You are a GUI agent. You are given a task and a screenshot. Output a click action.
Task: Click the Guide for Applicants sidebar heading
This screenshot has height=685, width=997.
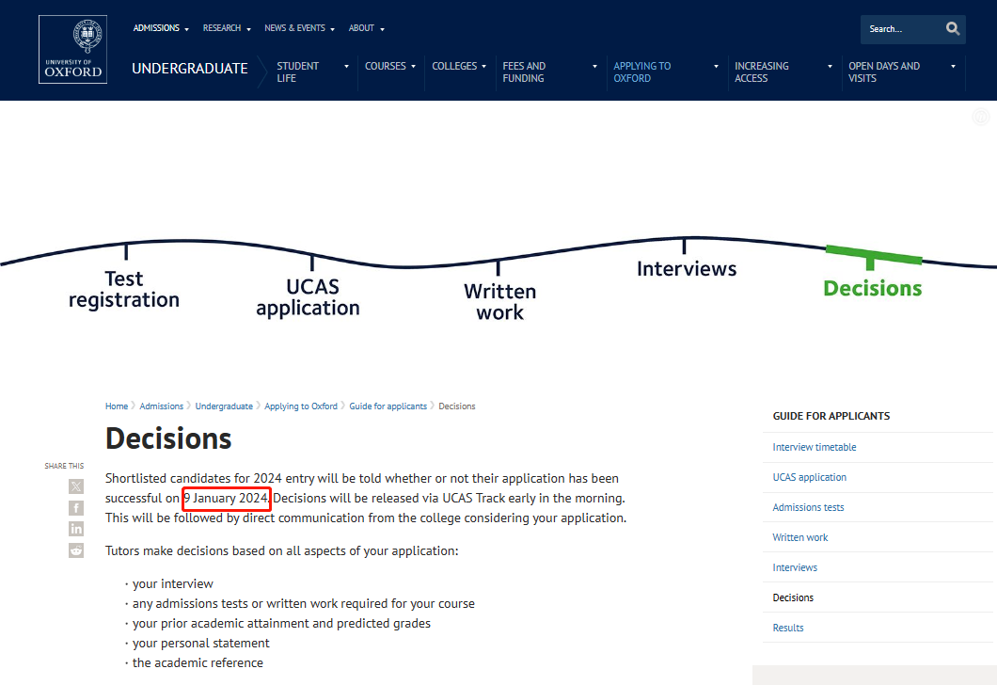coord(831,416)
